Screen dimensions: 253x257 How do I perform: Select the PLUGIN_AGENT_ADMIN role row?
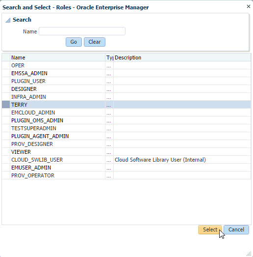[126, 136]
